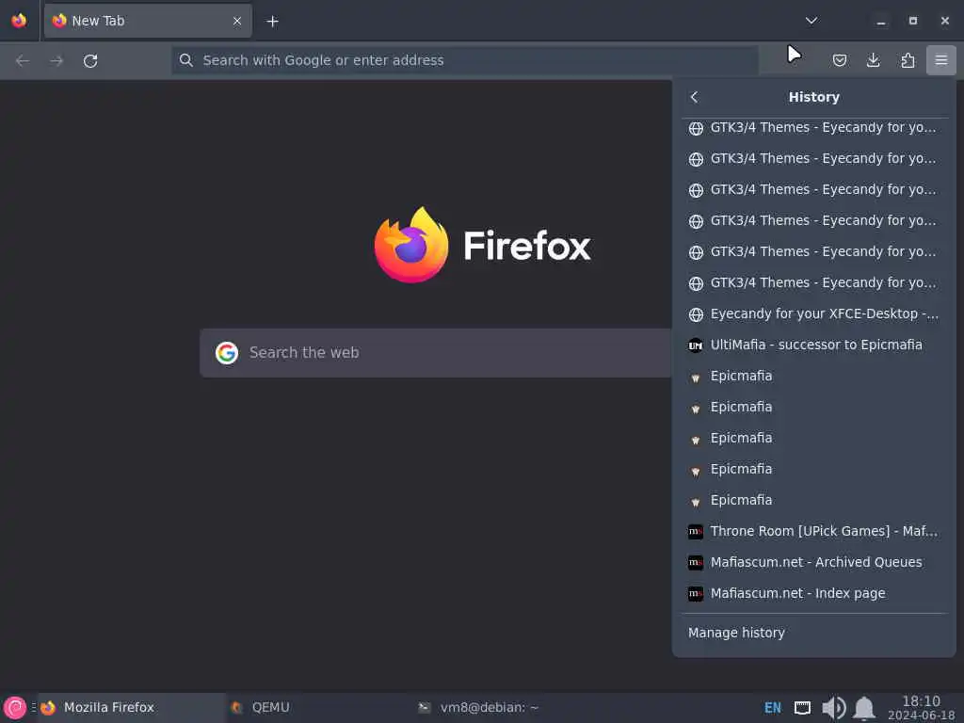964x723 pixels.
Task: Open the Downloads panel
Action: coord(873,60)
